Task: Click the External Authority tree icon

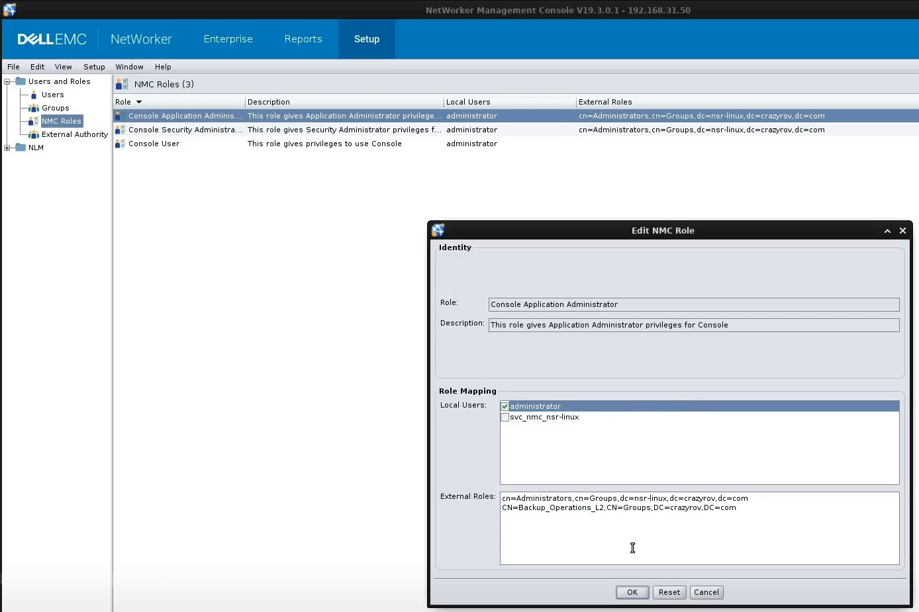Action: [34, 134]
